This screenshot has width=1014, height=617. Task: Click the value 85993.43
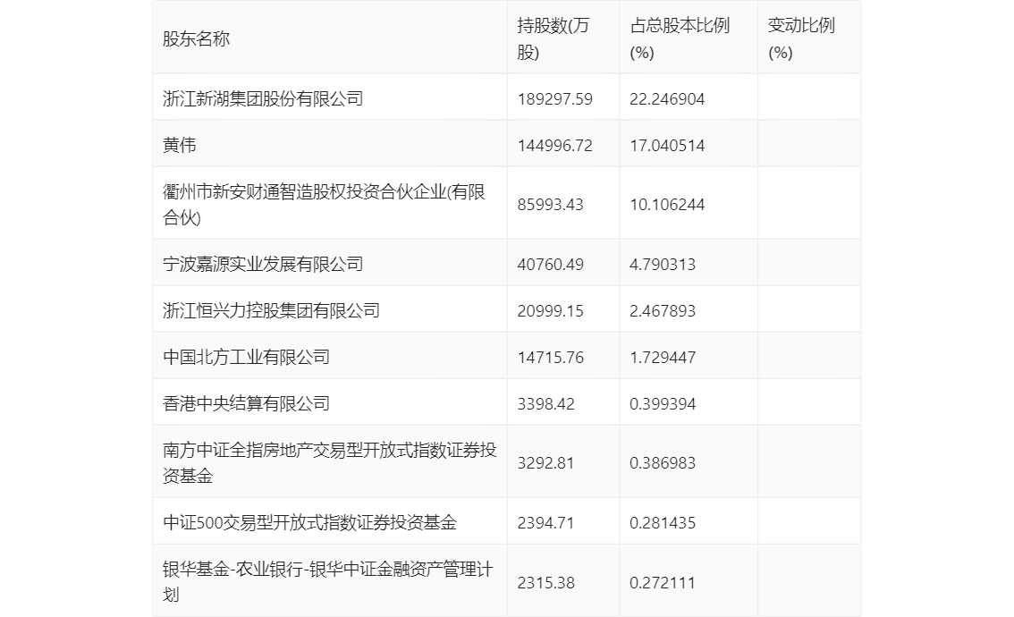click(550, 205)
